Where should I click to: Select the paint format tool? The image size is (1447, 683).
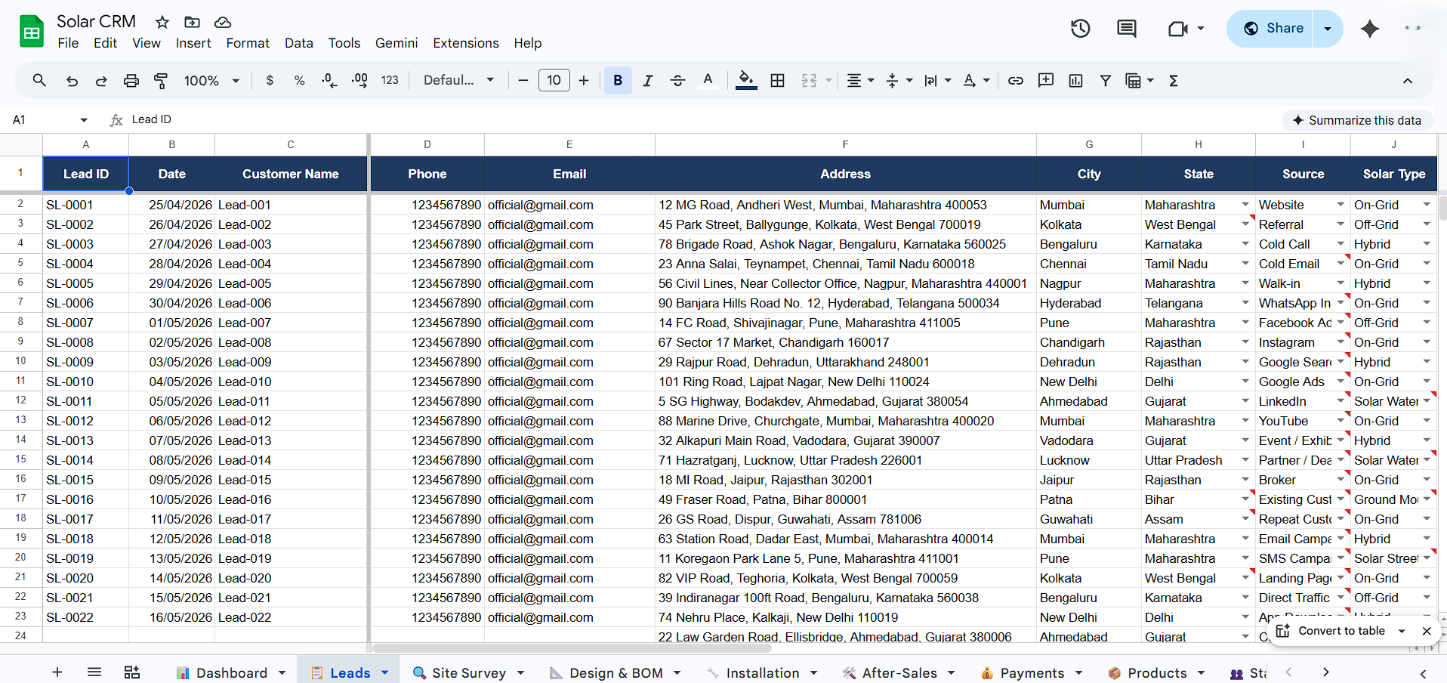tap(160, 80)
